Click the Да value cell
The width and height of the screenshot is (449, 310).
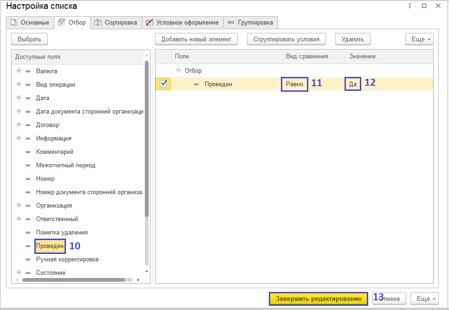[353, 84]
